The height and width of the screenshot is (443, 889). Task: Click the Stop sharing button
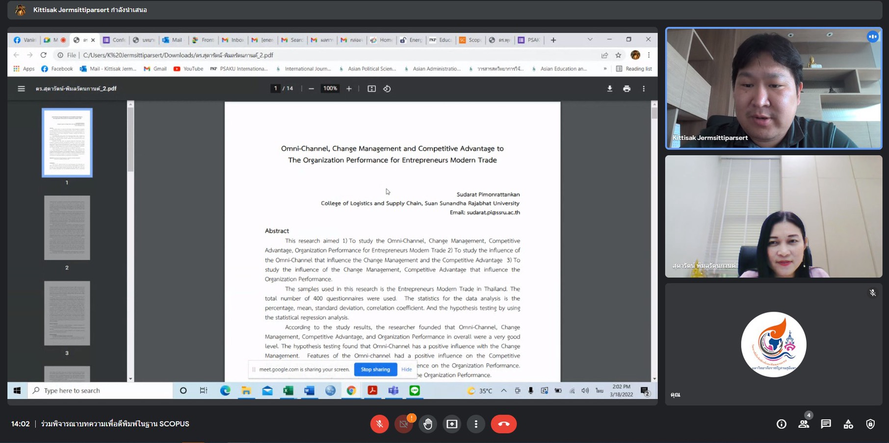point(375,369)
